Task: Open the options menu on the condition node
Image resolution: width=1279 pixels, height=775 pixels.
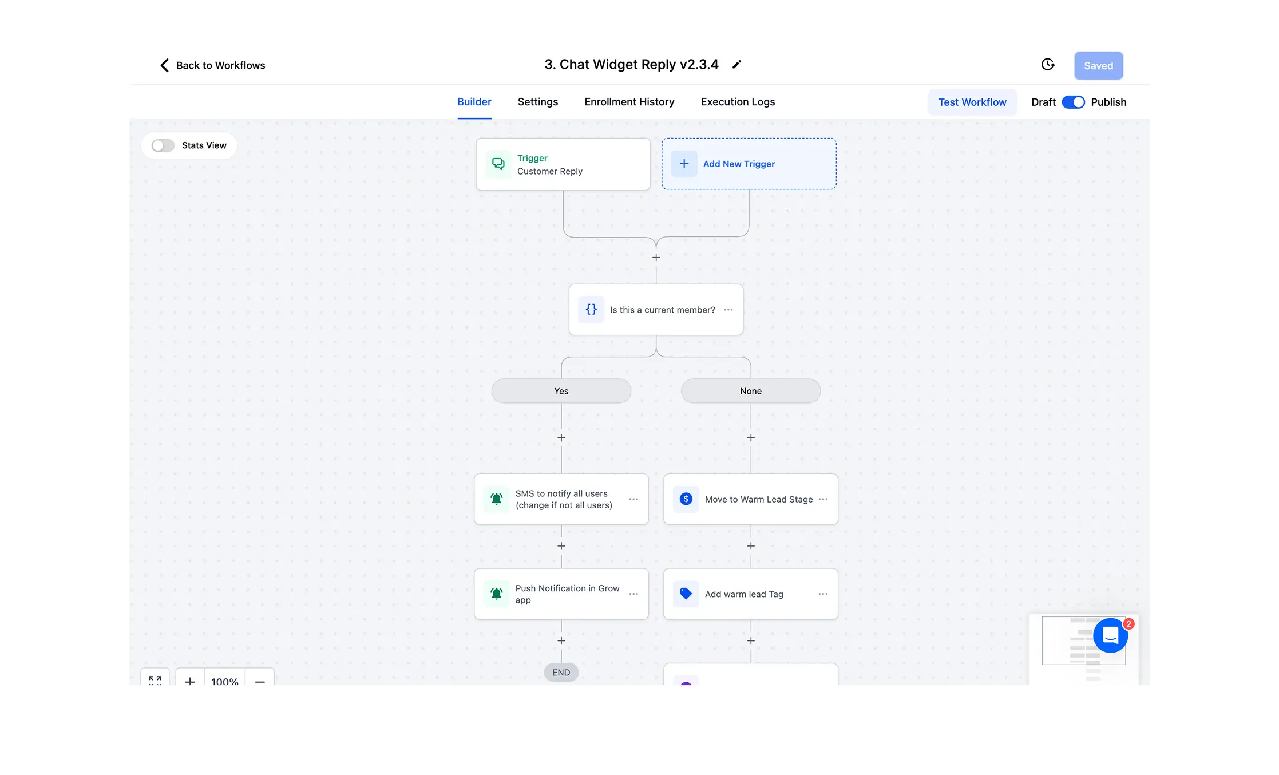Action: click(x=728, y=309)
